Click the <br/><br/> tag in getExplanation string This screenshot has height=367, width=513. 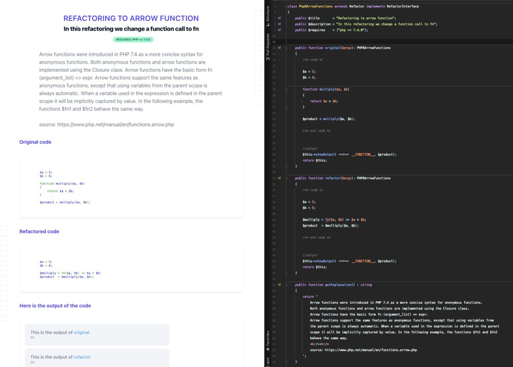pyautogui.click(x=319, y=344)
